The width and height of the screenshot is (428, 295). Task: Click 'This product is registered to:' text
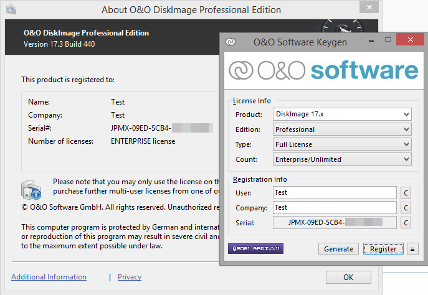(68, 80)
